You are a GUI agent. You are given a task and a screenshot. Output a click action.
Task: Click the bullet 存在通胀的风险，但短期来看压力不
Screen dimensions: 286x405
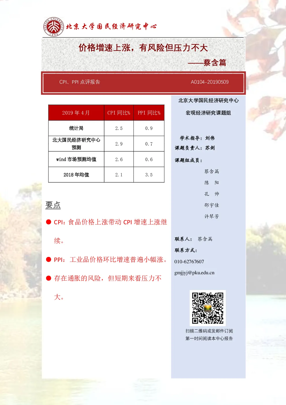pos(108,278)
